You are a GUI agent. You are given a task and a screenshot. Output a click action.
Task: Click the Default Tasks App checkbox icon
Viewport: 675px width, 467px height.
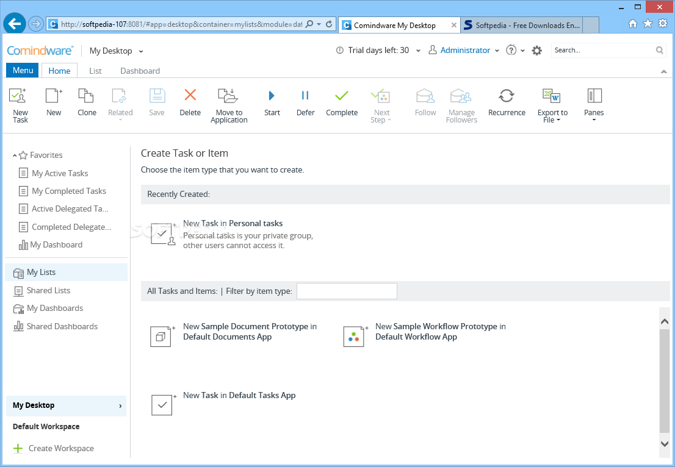pos(162,405)
